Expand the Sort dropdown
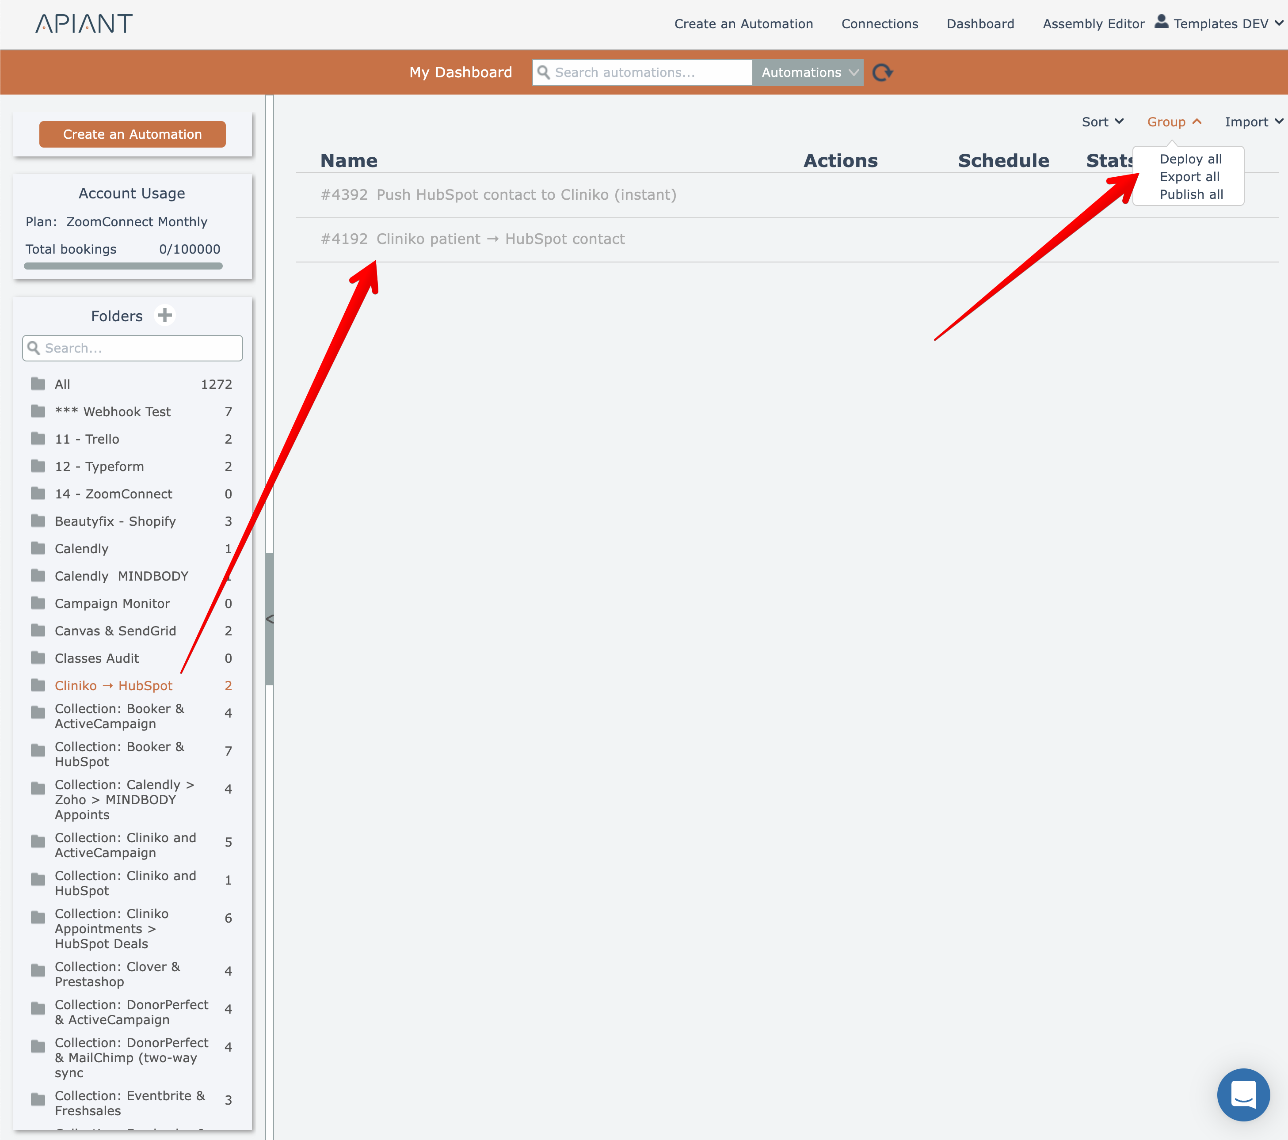This screenshot has height=1140, width=1288. 1102,122
